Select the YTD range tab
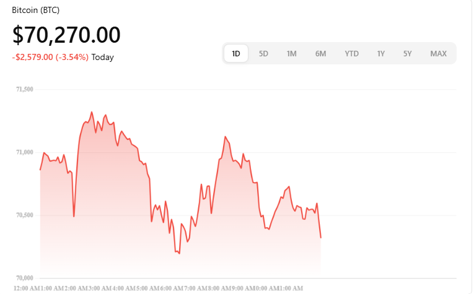The height and width of the screenshot is (294, 474). (x=351, y=53)
